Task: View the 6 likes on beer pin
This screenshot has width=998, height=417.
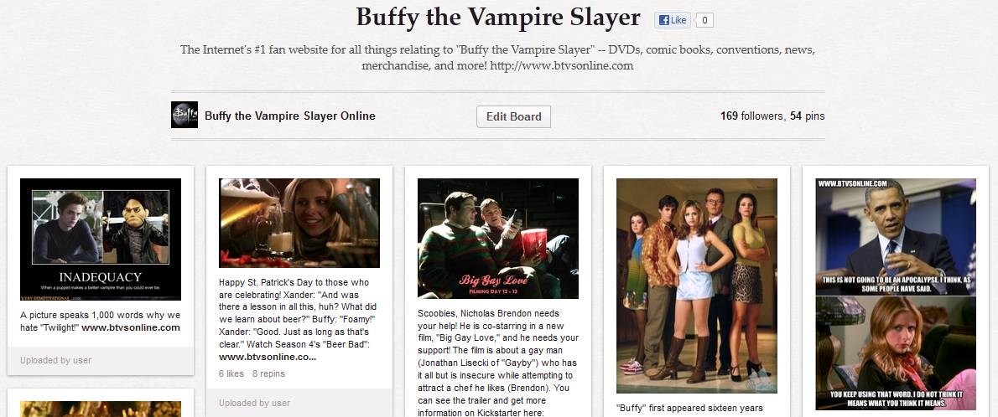Action: coord(231,373)
